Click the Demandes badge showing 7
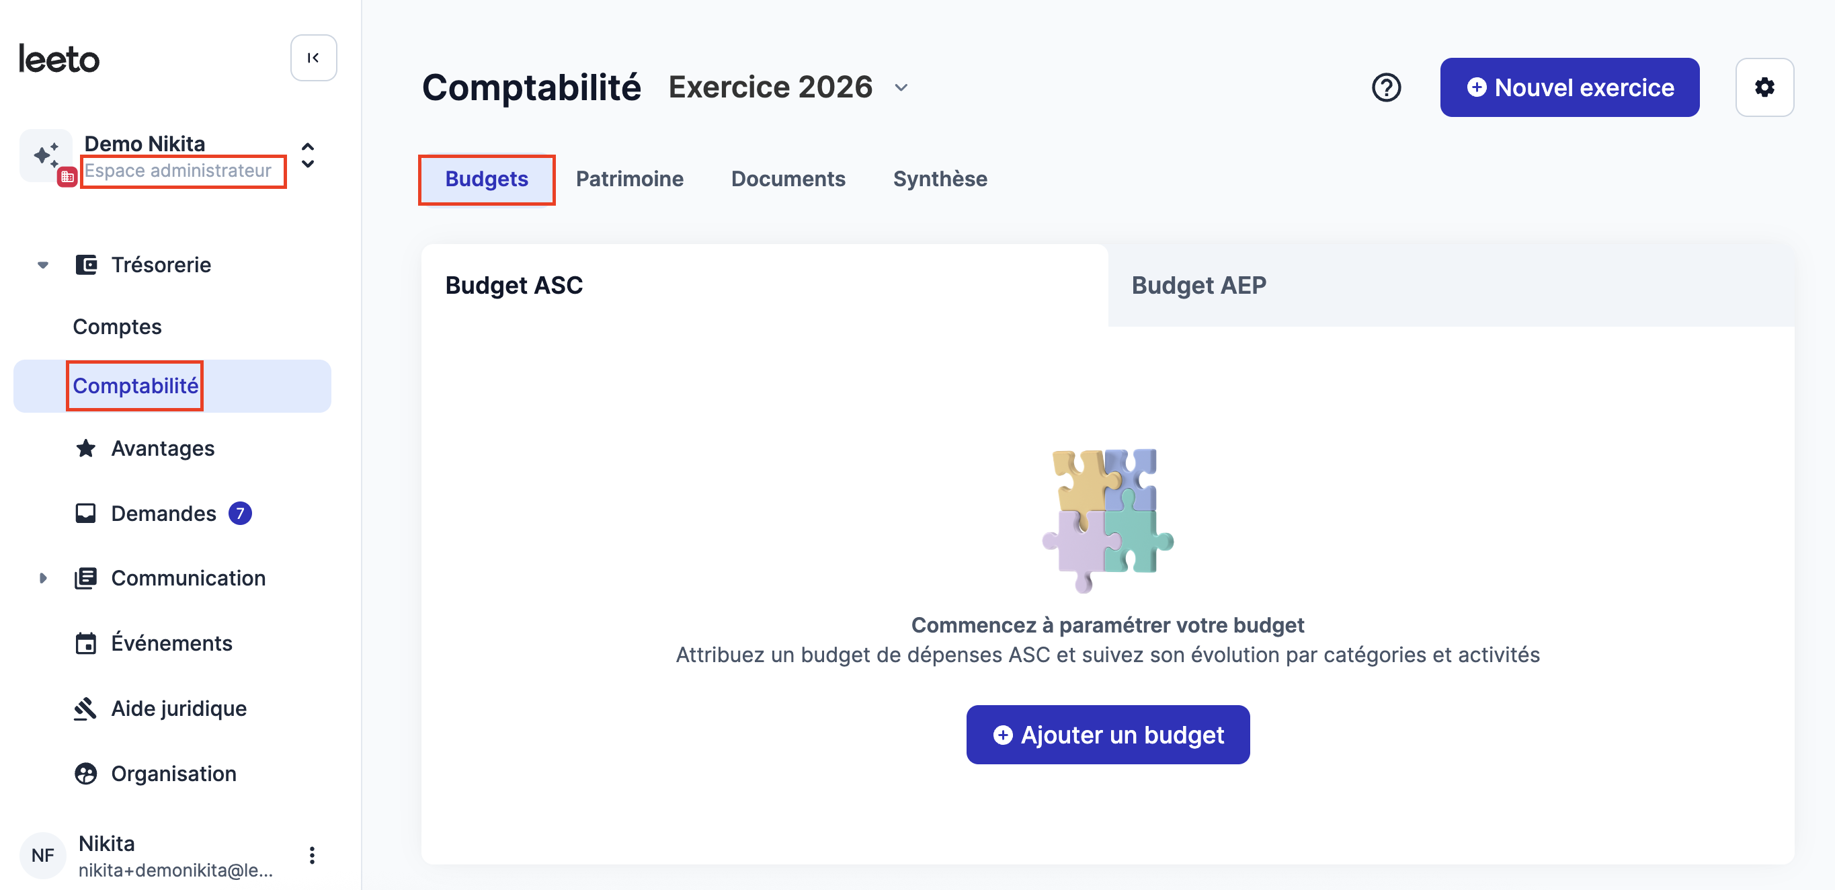The width and height of the screenshot is (1835, 890). coord(240,514)
